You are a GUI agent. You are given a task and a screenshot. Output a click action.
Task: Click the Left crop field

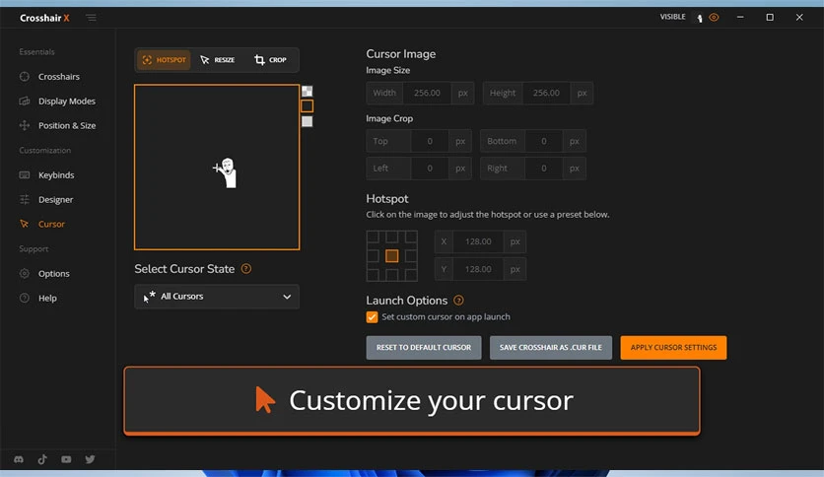click(x=430, y=169)
